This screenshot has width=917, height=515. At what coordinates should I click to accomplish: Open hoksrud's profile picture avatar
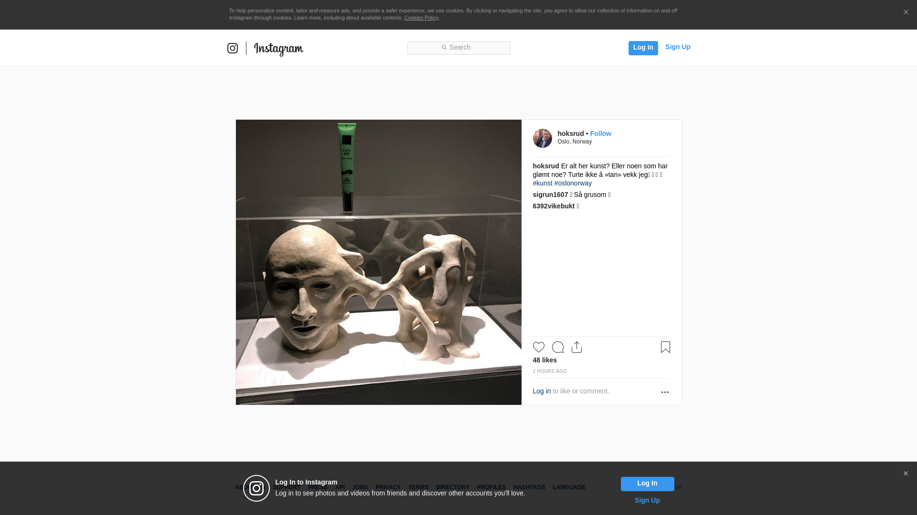click(x=542, y=138)
